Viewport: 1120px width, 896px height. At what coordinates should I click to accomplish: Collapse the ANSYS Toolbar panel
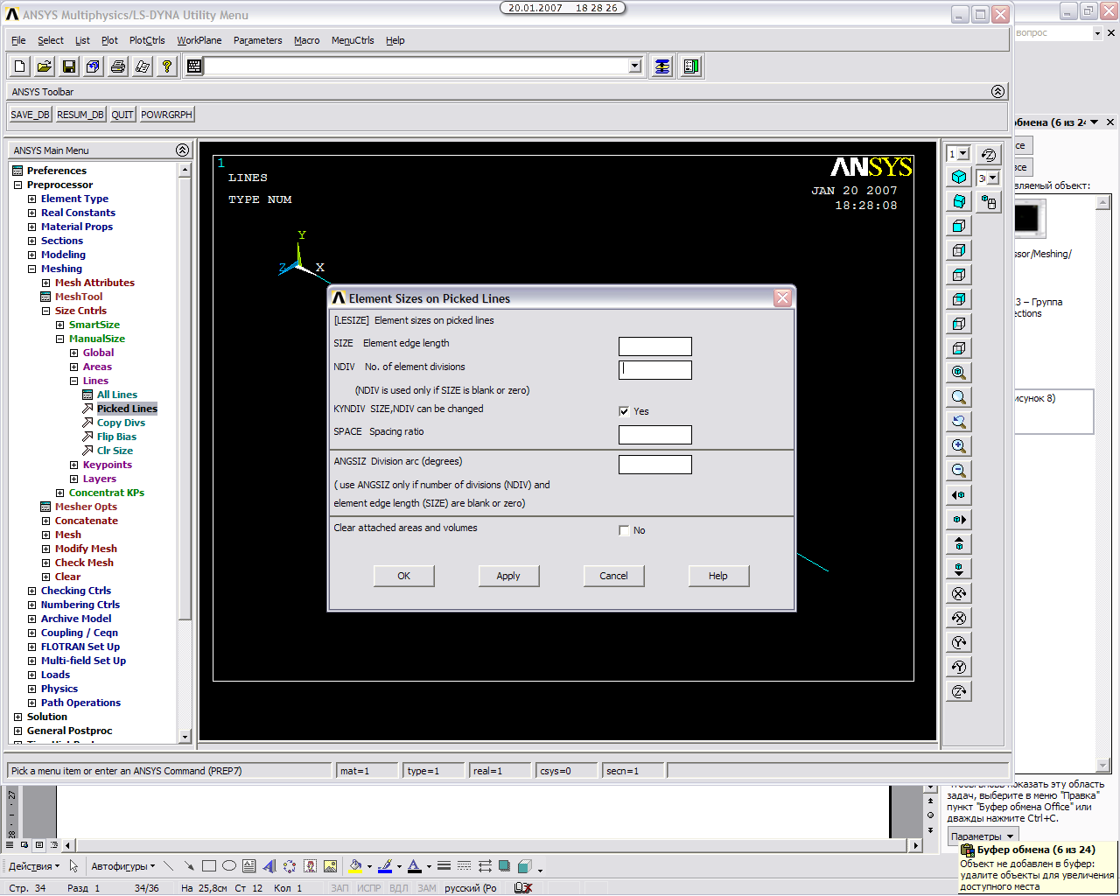tap(997, 92)
